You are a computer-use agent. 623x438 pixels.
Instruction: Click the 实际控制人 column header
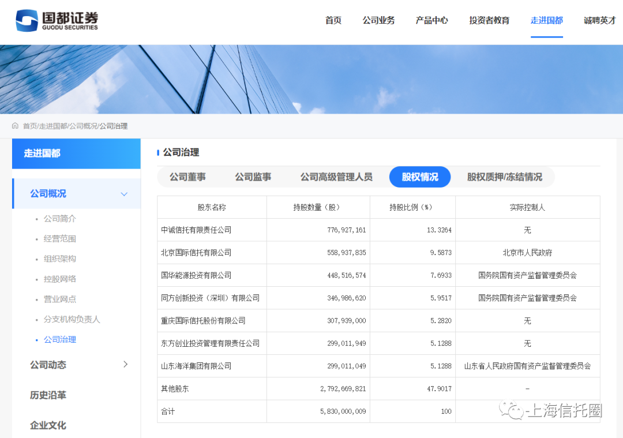click(x=527, y=207)
